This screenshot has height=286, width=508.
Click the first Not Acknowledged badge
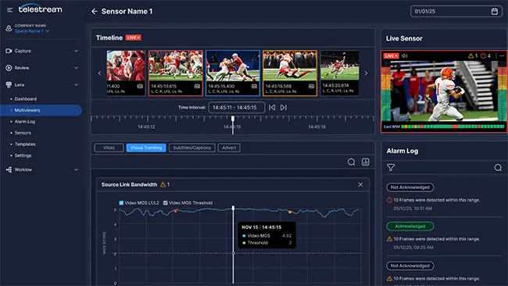tap(410, 188)
